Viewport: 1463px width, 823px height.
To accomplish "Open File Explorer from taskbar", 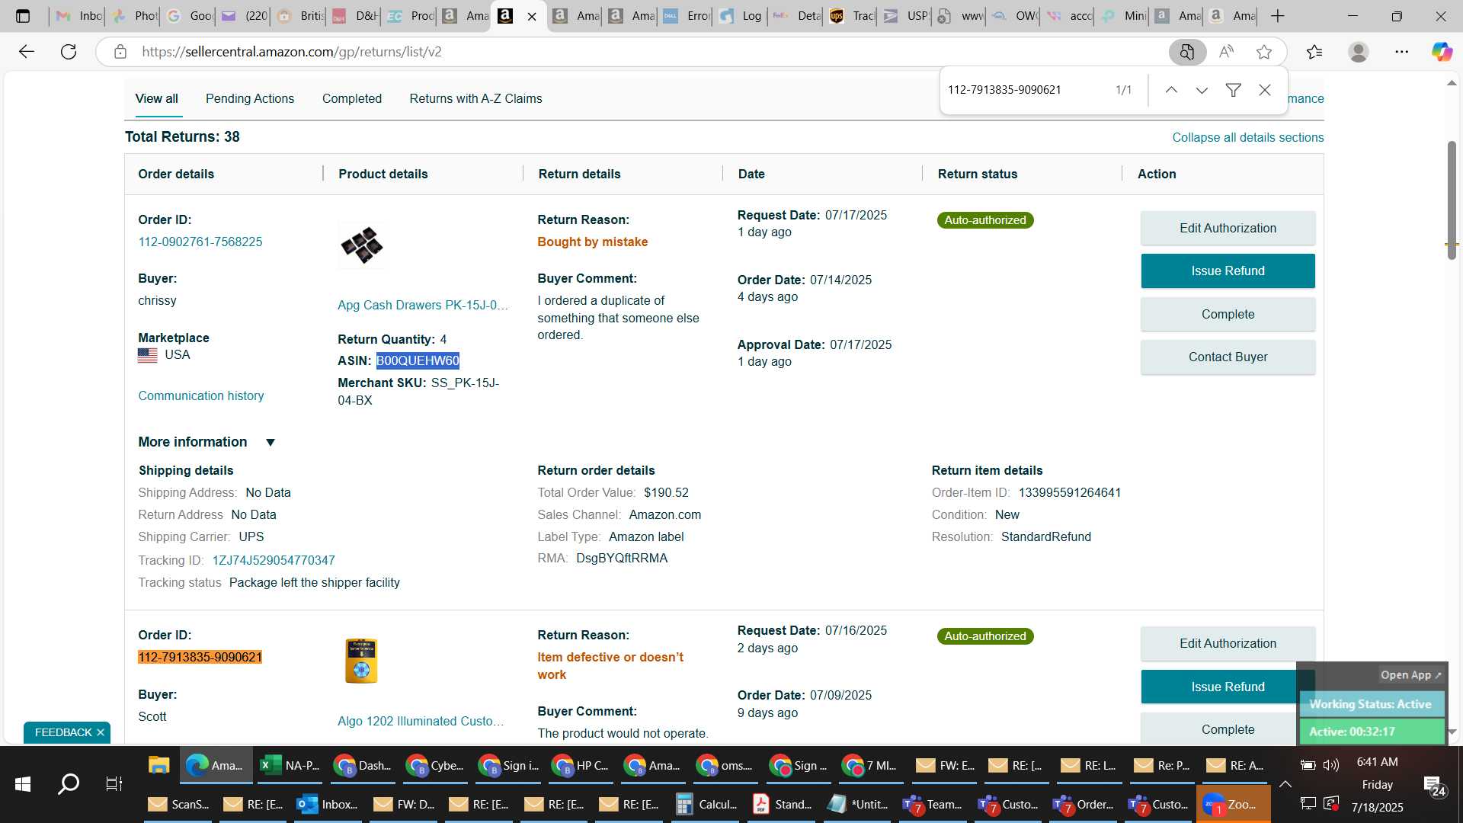I will [158, 765].
